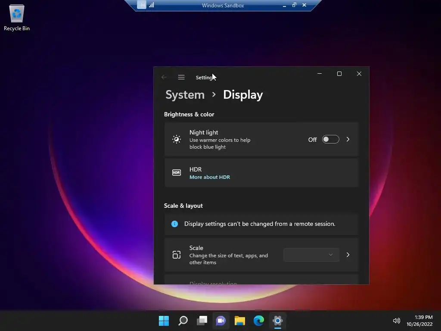Open File Explorer from the taskbar
This screenshot has height=331, width=441.
click(x=240, y=321)
